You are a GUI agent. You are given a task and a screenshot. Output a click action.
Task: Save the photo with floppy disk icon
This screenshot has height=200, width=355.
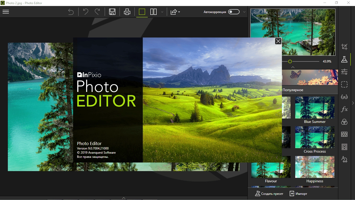click(112, 12)
